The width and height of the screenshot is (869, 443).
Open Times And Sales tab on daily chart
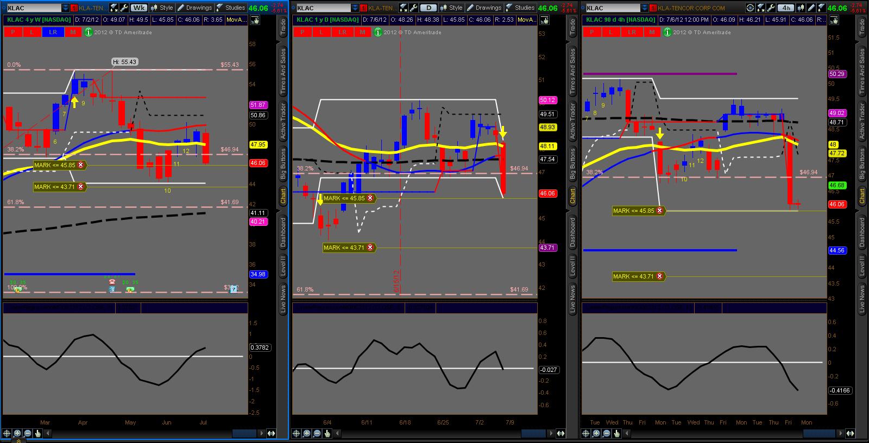572,71
